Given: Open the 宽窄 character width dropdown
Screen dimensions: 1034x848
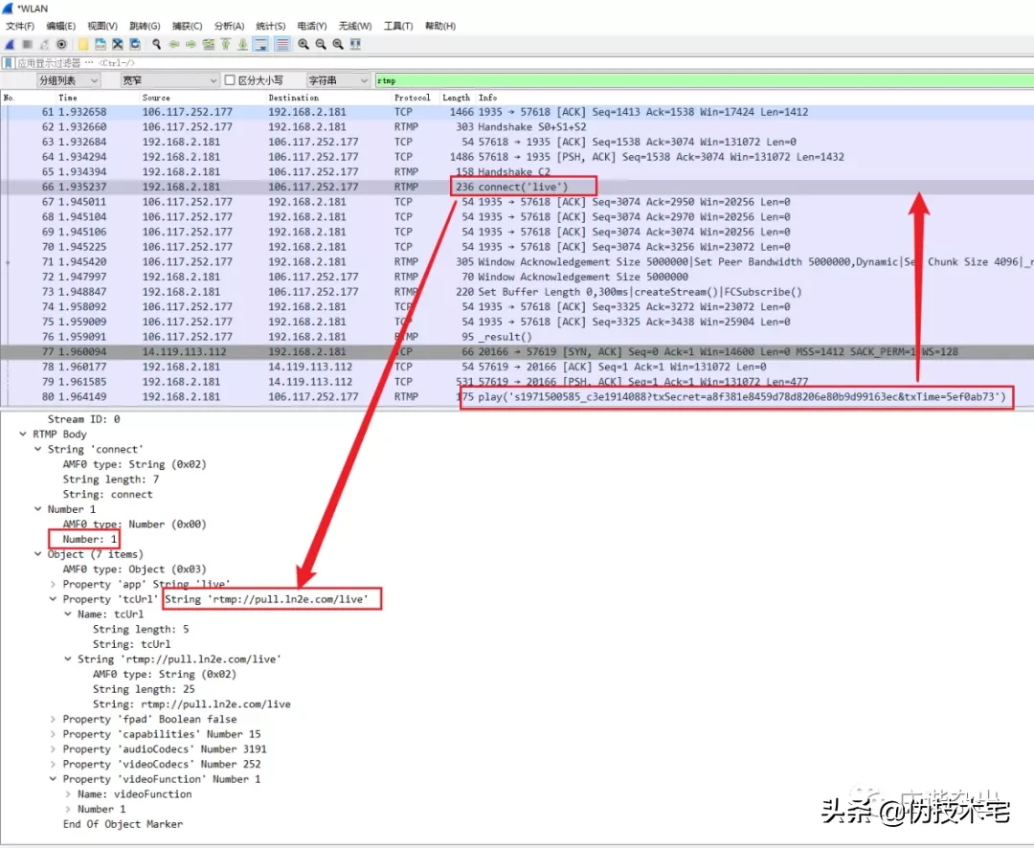Looking at the screenshot, I should [169, 79].
